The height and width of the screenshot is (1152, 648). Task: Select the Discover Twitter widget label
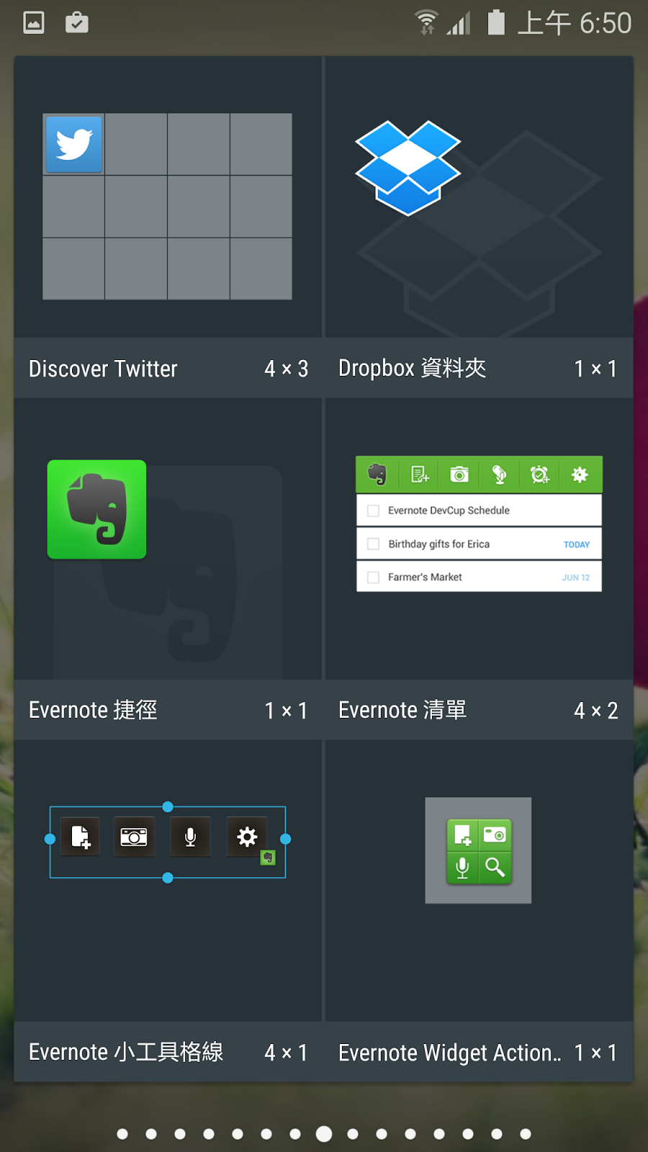(x=103, y=369)
